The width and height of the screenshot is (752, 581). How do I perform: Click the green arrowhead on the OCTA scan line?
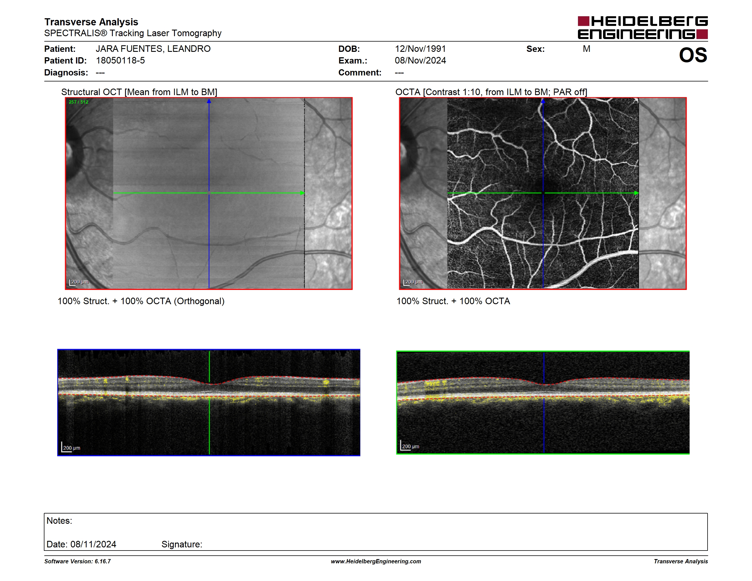point(636,193)
